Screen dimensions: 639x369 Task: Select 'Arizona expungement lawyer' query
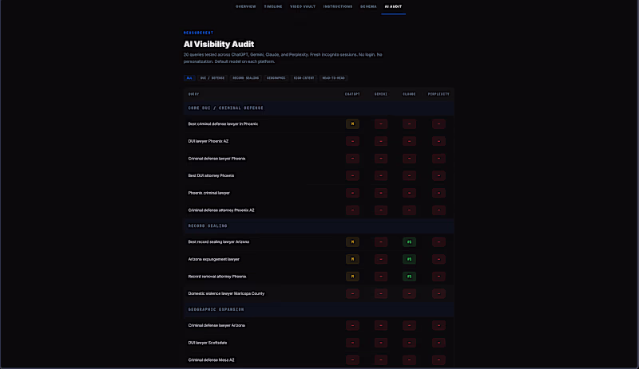click(x=213, y=259)
